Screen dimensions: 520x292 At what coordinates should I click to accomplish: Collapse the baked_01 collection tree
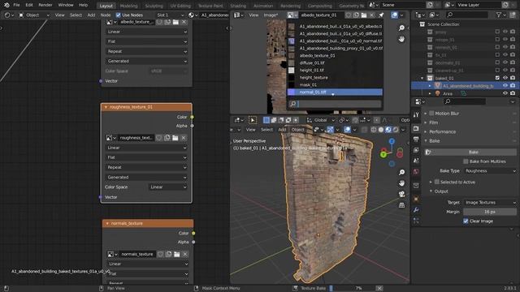tap(422, 78)
